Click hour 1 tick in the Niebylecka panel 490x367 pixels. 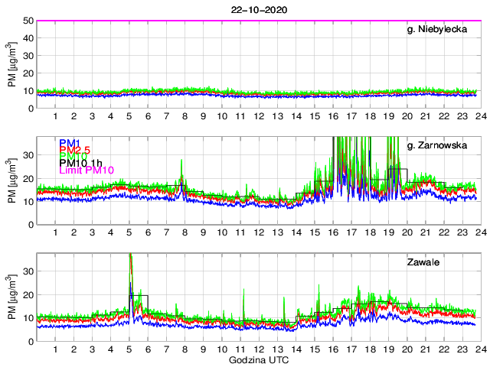pyautogui.click(x=56, y=116)
